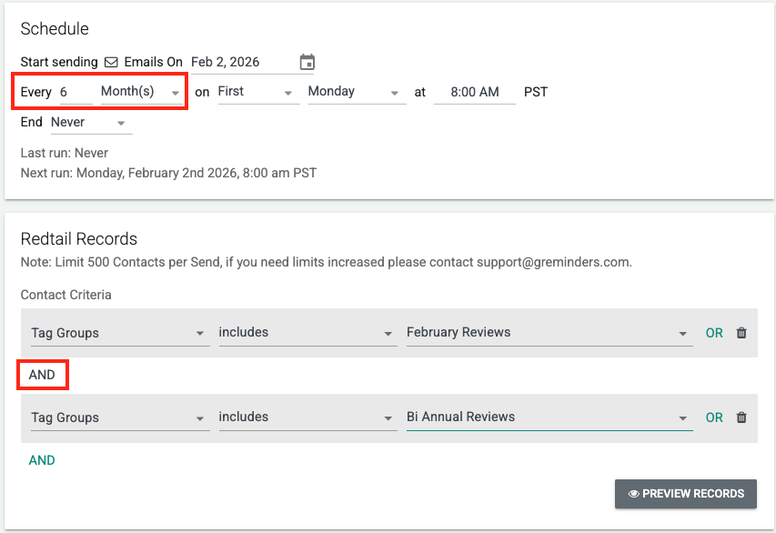Open Tag Groups dropdown in second criteria row
The height and width of the screenshot is (533, 776).
(x=118, y=417)
